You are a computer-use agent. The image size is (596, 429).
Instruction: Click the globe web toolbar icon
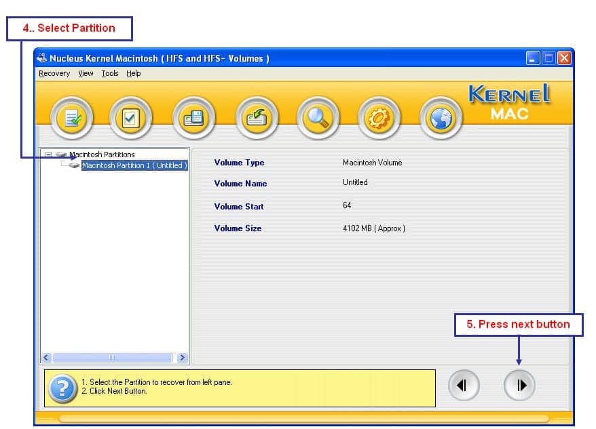click(441, 118)
